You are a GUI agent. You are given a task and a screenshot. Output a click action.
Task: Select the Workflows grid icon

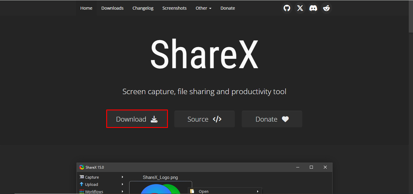pos(82,191)
